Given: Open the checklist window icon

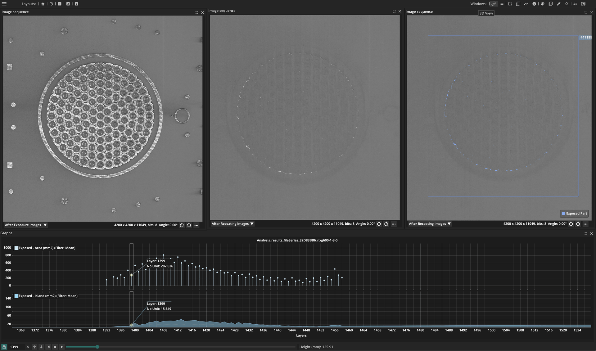Looking at the screenshot, I should (575, 4).
